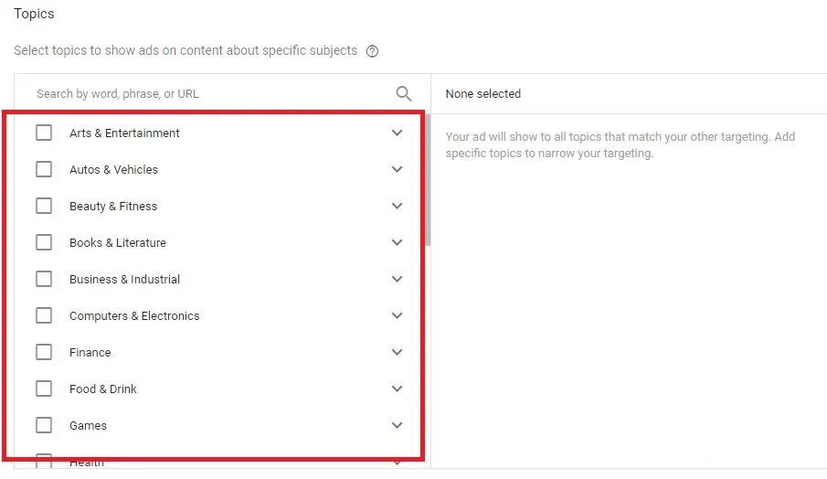Expand the Beauty & Fitness chevron

(397, 206)
